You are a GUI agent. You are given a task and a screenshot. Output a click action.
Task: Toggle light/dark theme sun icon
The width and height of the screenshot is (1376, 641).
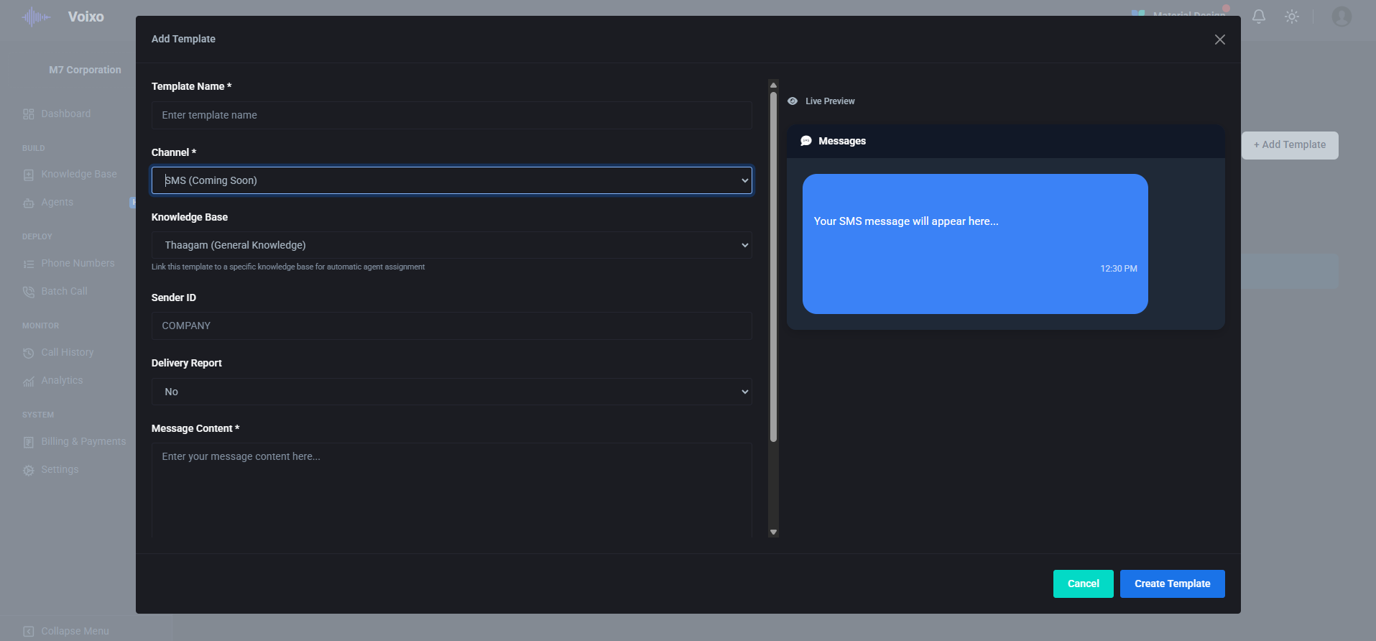[1292, 17]
